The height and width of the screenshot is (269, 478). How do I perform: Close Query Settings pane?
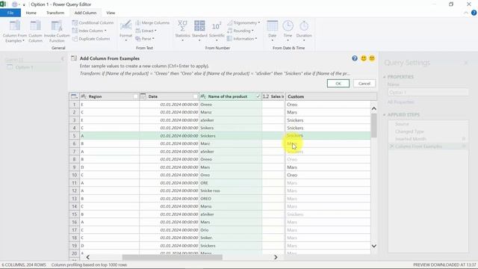point(465,63)
